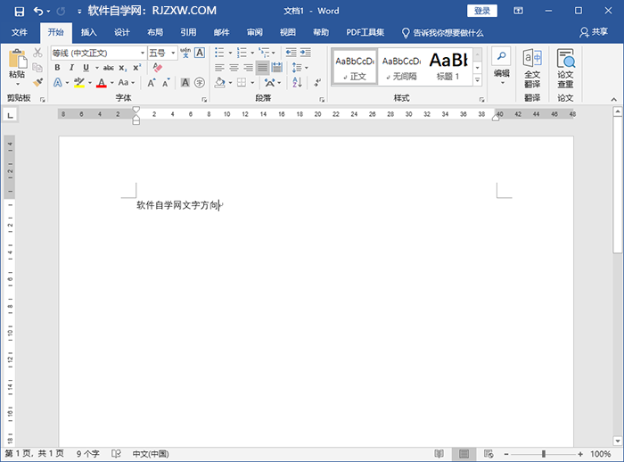The height and width of the screenshot is (462, 624).
Task: Undo the last action
Action: pos(38,12)
